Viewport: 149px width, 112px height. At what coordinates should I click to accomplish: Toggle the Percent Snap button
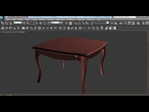[83, 23]
